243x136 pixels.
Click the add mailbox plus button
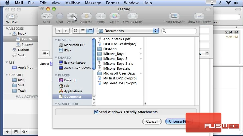7,132
